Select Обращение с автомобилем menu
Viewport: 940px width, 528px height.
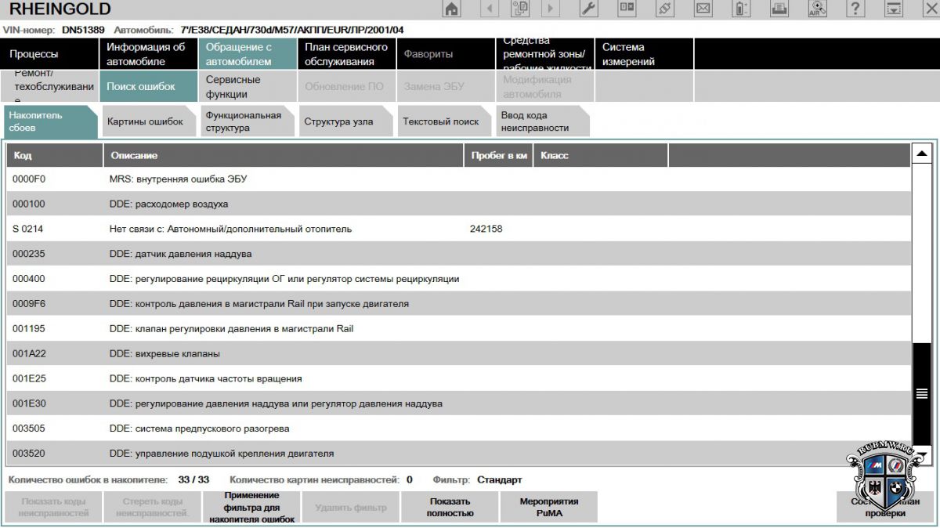click(247, 54)
